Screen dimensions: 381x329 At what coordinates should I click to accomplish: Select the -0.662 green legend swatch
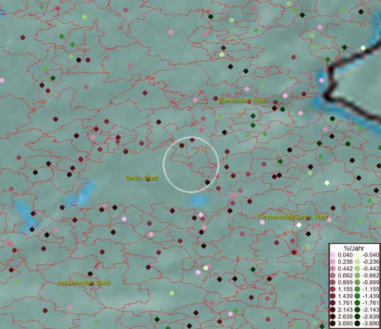(x=357, y=276)
